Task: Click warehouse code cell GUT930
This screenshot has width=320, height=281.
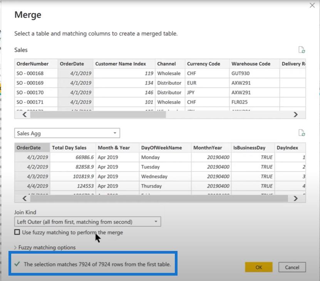Action: (254, 73)
